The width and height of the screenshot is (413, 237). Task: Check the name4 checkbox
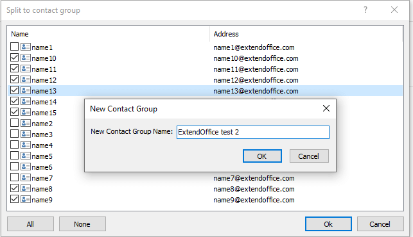(x=14, y=145)
